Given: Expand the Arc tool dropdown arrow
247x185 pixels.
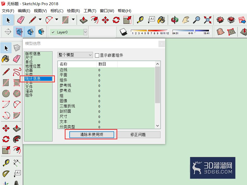Looking at the screenshot, I should [x=57, y=19].
